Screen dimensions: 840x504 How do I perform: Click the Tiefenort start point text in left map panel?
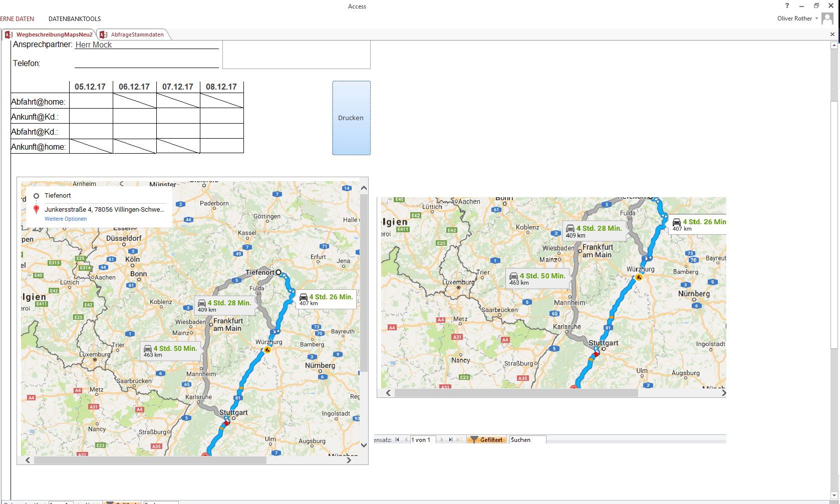pyautogui.click(x=58, y=196)
